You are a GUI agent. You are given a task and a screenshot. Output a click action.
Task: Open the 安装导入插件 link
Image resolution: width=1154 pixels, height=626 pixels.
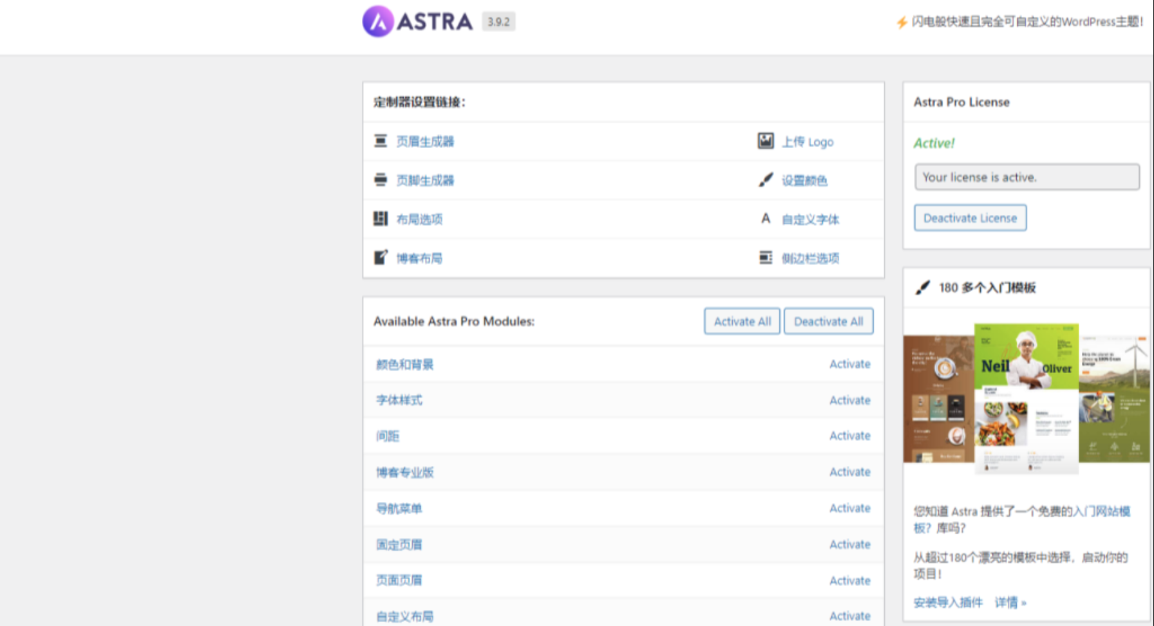[947, 602]
